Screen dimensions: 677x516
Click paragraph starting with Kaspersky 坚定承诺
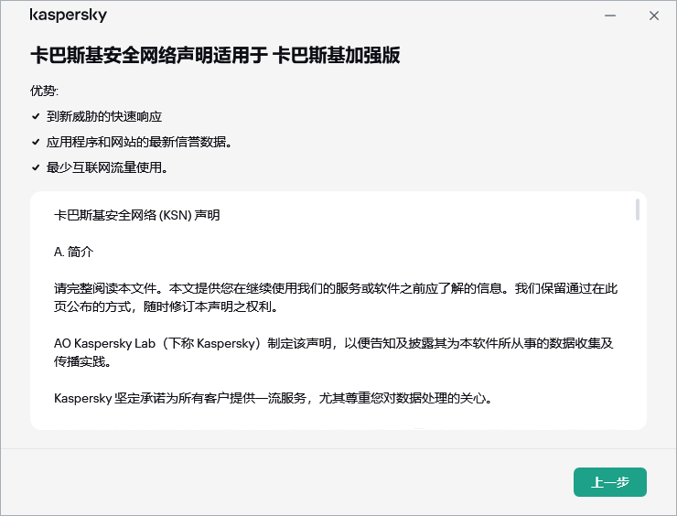tap(274, 398)
